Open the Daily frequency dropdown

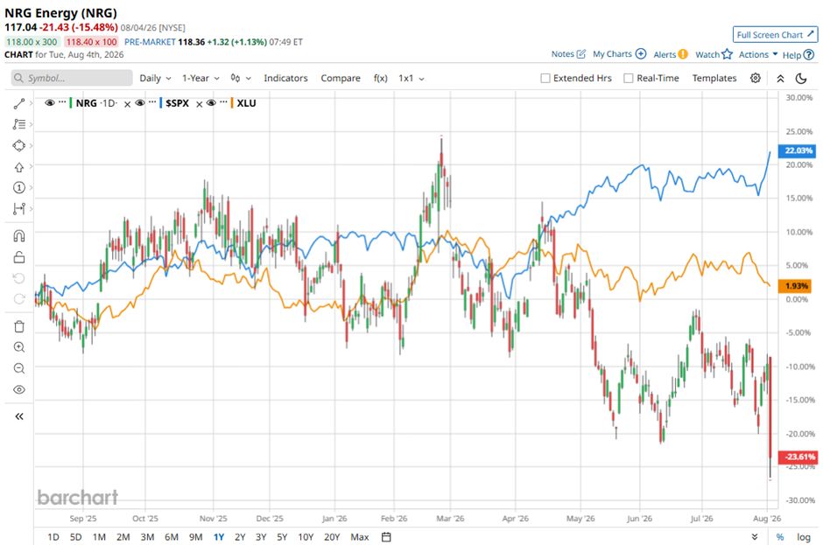pyautogui.click(x=155, y=78)
